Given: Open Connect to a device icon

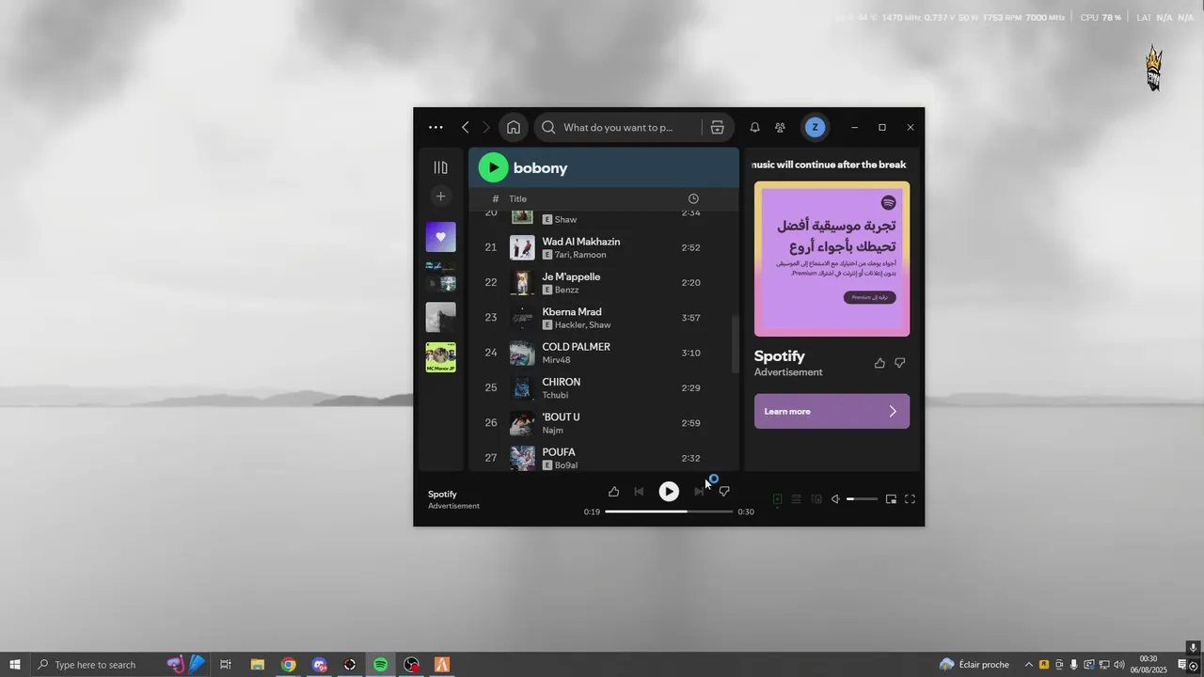Looking at the screenshot, I should 816,499.
